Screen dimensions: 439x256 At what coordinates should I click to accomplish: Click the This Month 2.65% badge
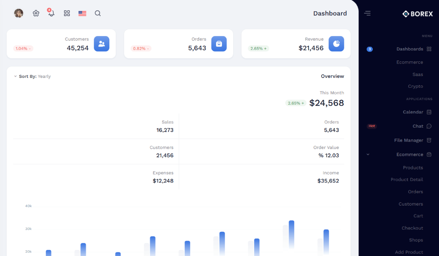[x=296, y=103]
